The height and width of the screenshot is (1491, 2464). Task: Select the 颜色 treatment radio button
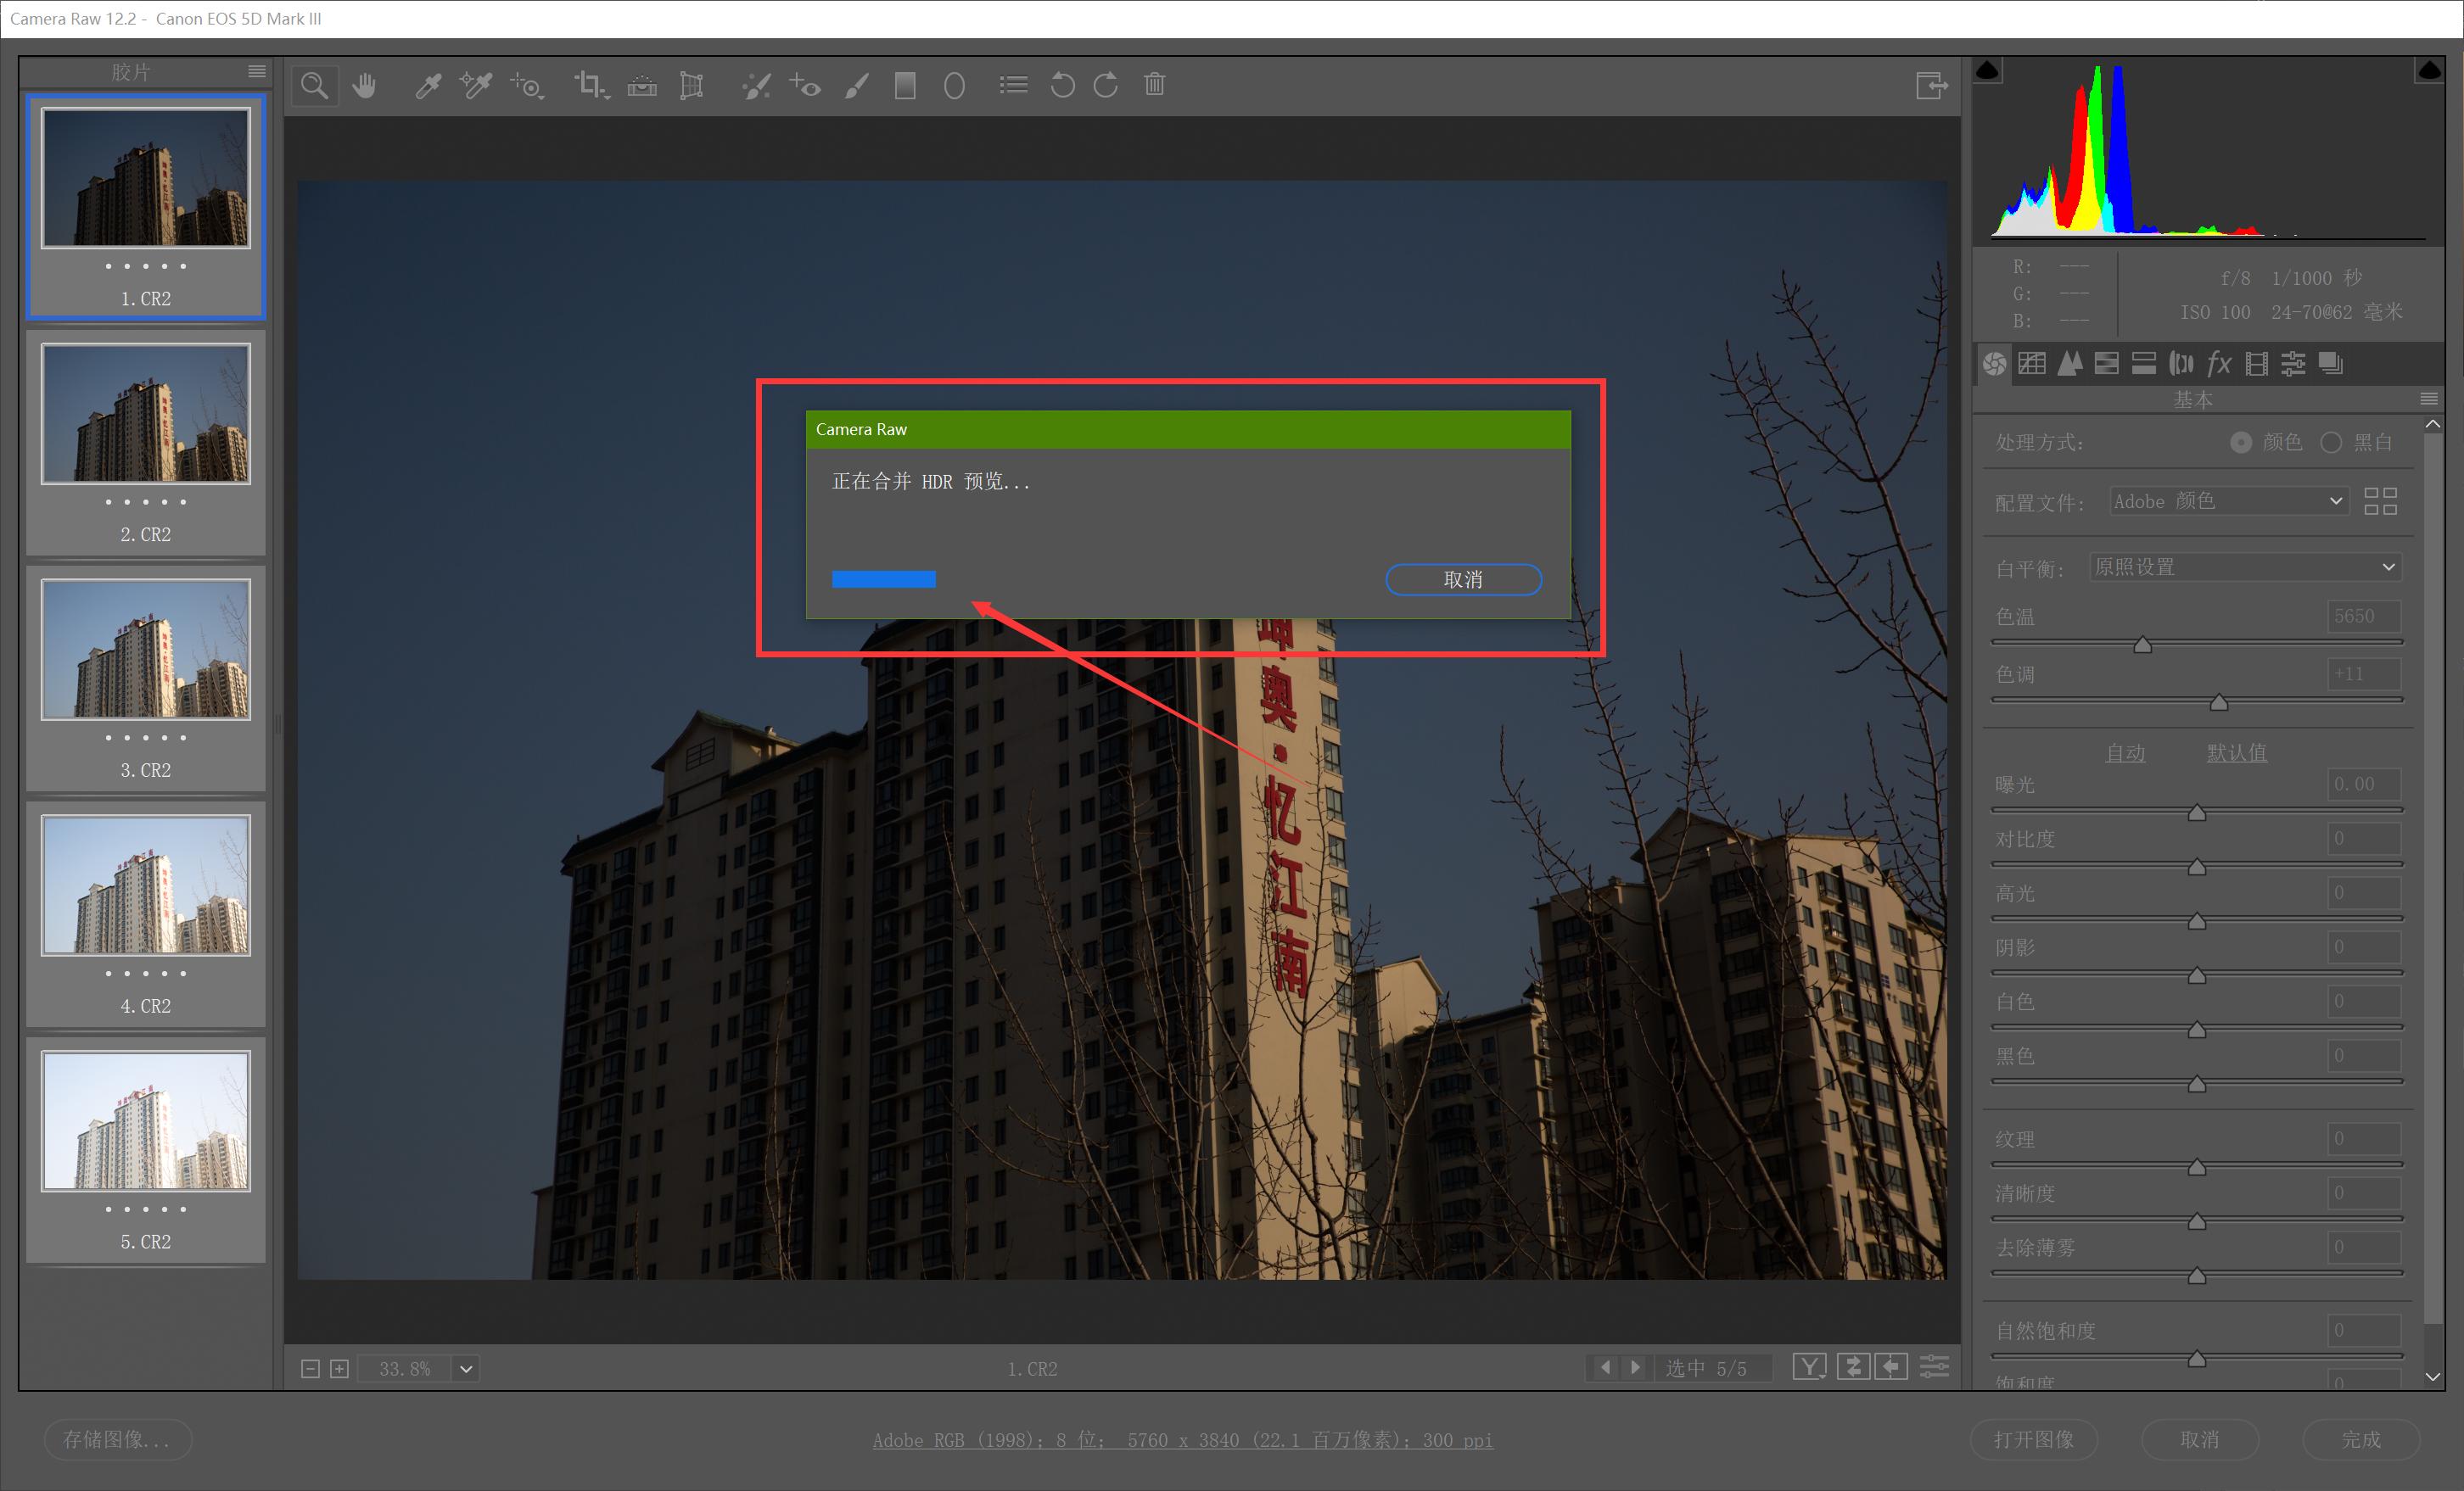click(2241, 442)
